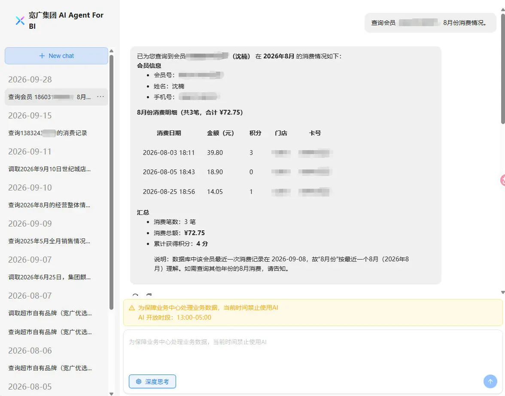This screenshot has width=505, height=396.
Task: Click the date heading 2026-09-09
Action: click(30, 224)
